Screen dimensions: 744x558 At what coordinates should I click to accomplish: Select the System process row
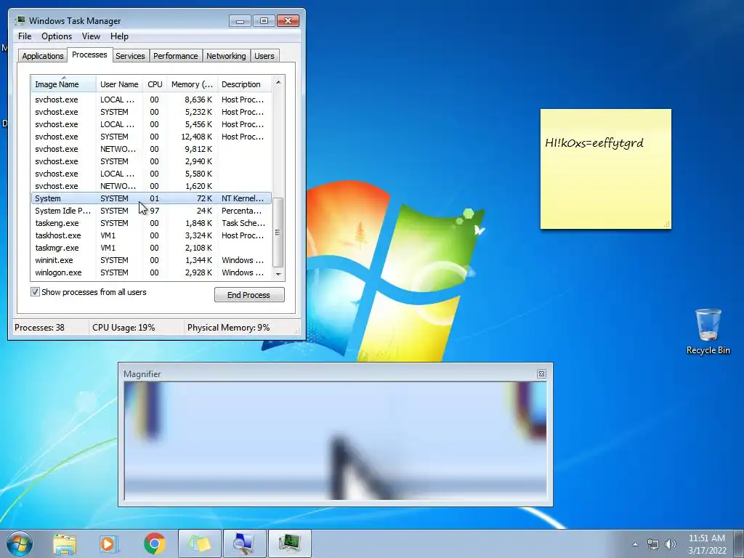(x=151, y=198)
